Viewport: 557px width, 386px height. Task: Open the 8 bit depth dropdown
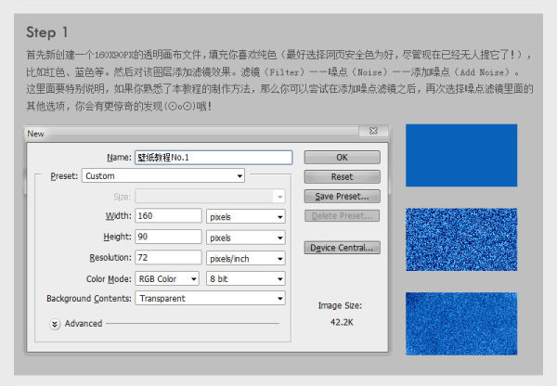click(x=245, y=278)
